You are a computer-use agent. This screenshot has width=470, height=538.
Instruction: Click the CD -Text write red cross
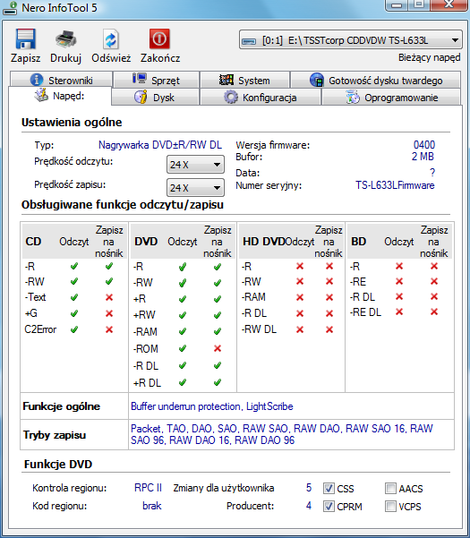(109, 297)
